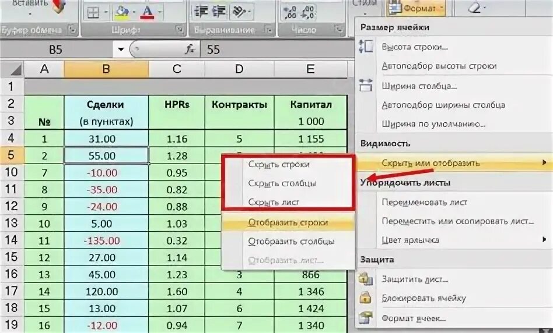Select column B header
Image resolution: width=553 pixels, height=333 pixels.
pos(106,69)
